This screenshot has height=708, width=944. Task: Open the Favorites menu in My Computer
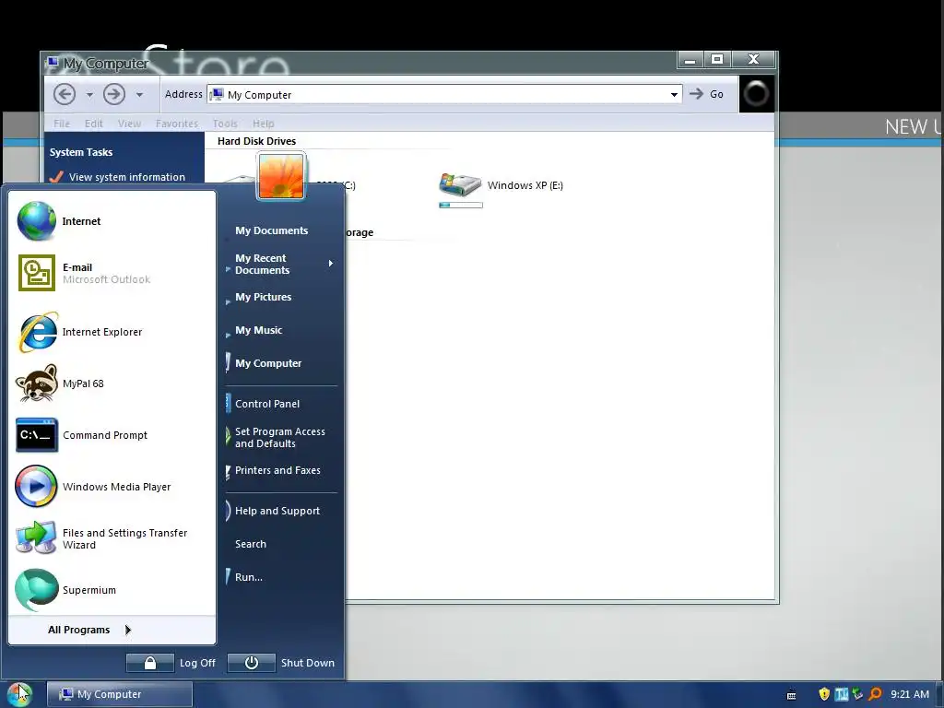tap(176, 124)
